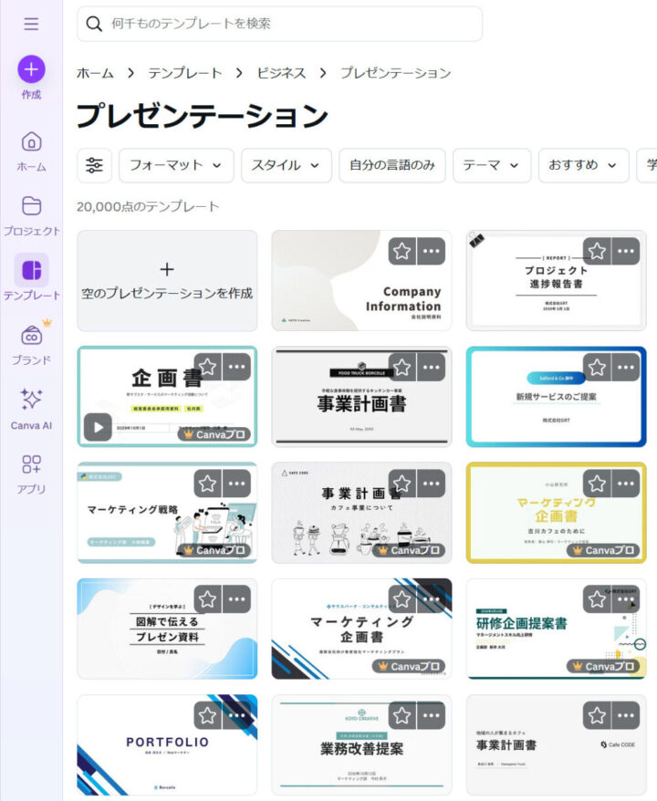The width and height of the screenshot is (657, 801).
Task: Star the プロジェクト進捗報告書 template
Action: pyautogui.click(x=597, y=251)
